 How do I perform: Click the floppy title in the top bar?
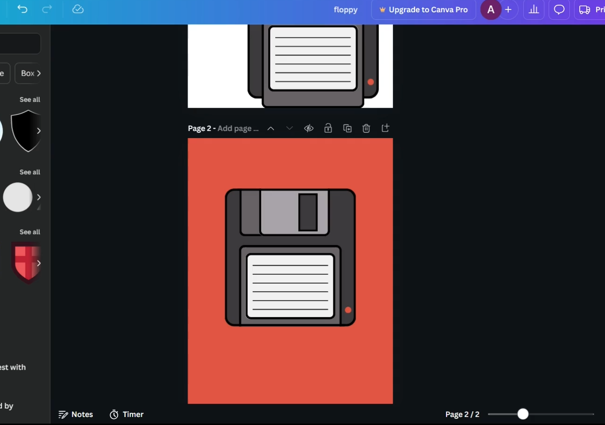(x=346, y=9)
